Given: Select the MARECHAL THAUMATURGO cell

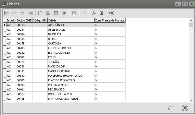Looking at the screenshot, I should tap(71, 76).
